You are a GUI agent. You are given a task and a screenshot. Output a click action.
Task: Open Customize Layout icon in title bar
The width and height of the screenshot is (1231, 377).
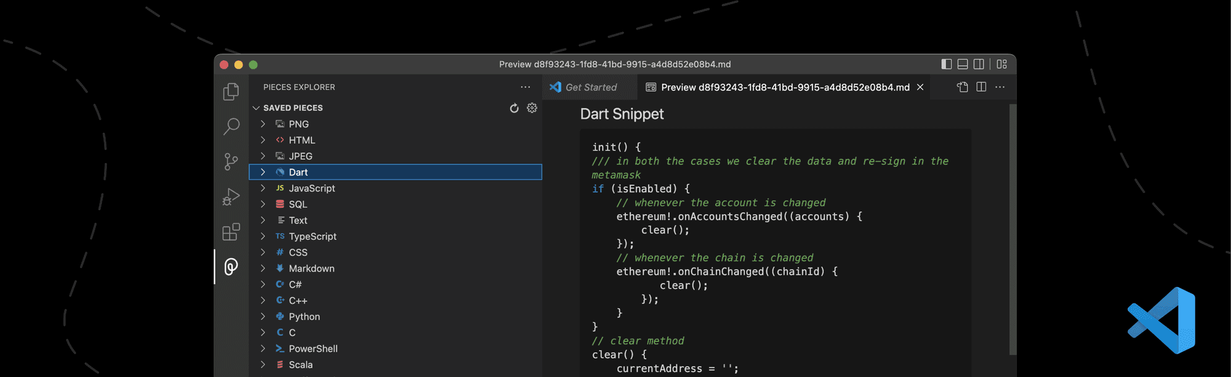pyautogui.click(x=1002, y=64)
